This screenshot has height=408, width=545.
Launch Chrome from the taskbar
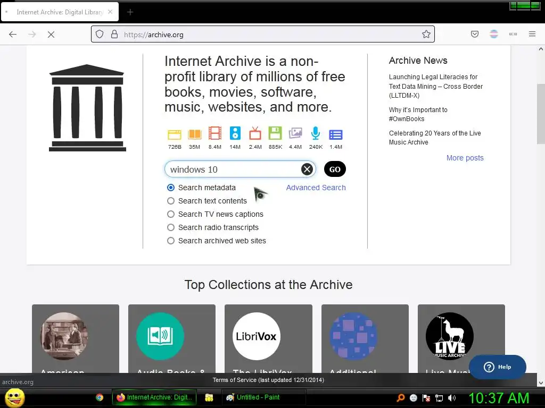point(100,397)
